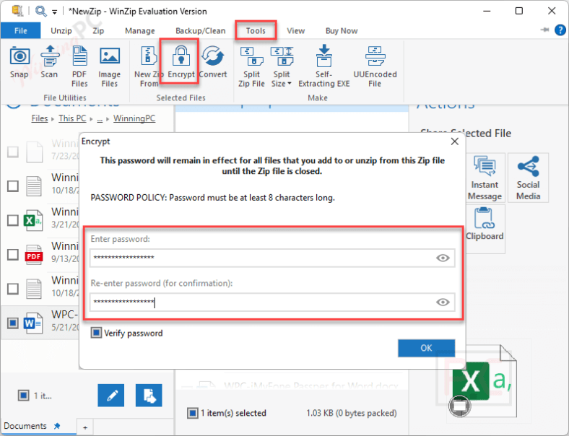Open PDF Files utility
The image size is (569, 436).
pyautogui.click(x=79, y=66)
